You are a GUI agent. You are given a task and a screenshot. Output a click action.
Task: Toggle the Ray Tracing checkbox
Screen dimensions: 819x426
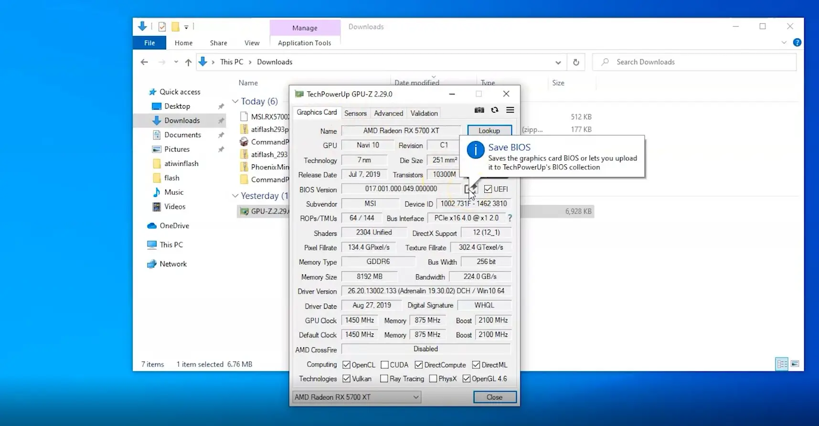pos(384,379)
